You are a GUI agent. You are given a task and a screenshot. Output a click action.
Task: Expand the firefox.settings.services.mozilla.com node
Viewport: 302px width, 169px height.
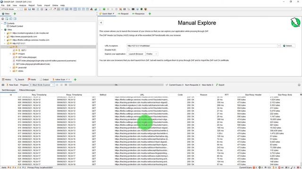(x=5, y=40)
